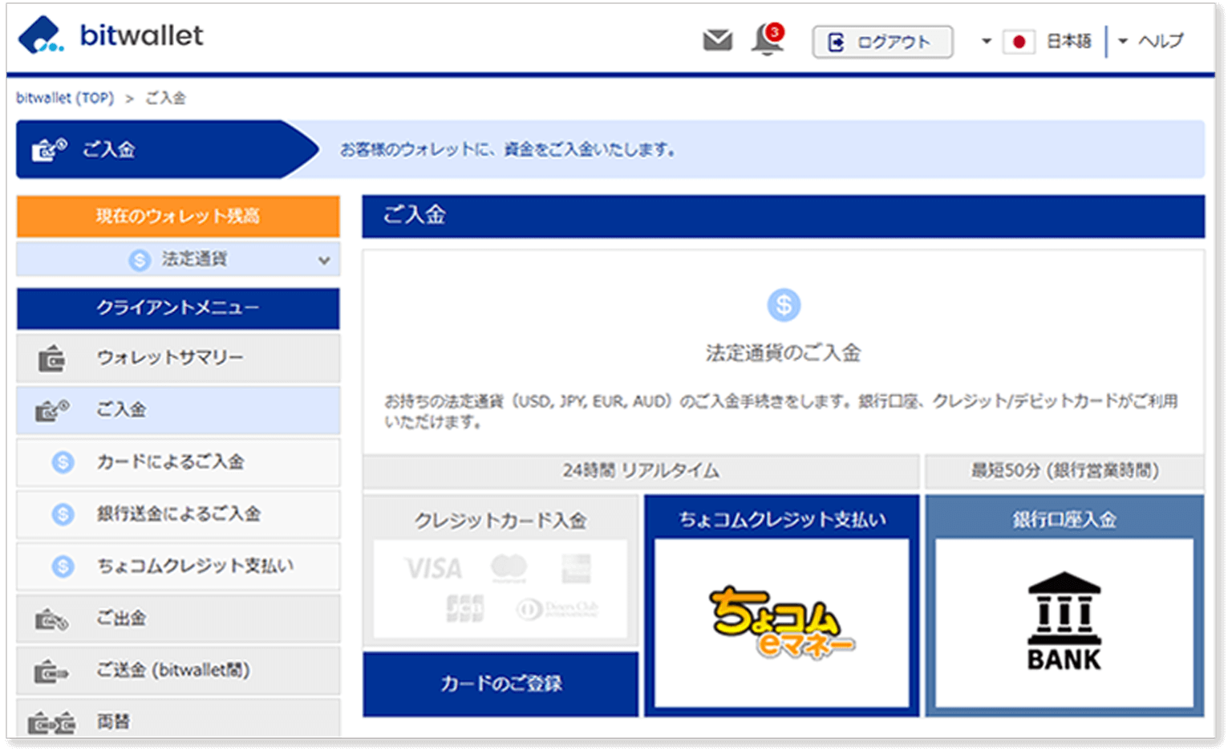Click the transfer icon beside ご送金
This screenshot has height=751, width=1232.
coord(51,672)
